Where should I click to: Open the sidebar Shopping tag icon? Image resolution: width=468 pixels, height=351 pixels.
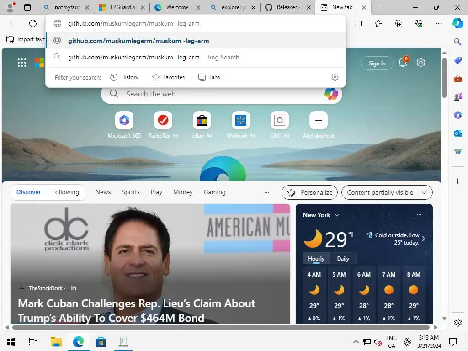(x=457, y=60)
